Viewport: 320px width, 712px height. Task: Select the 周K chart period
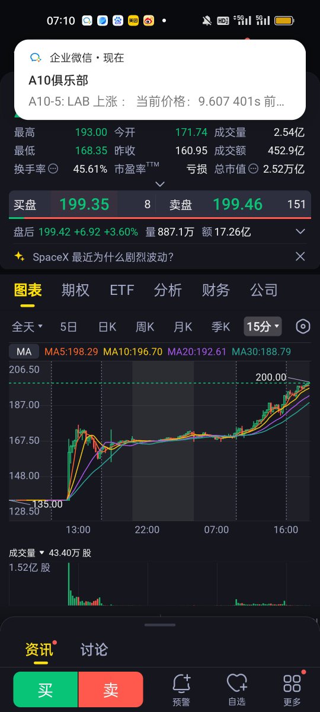(x=145, y=326)
